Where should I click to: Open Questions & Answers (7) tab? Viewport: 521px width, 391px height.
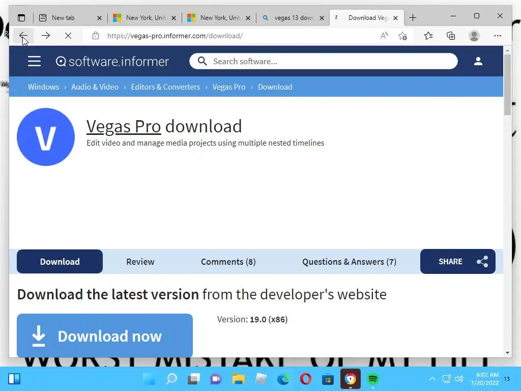point(349,261)
